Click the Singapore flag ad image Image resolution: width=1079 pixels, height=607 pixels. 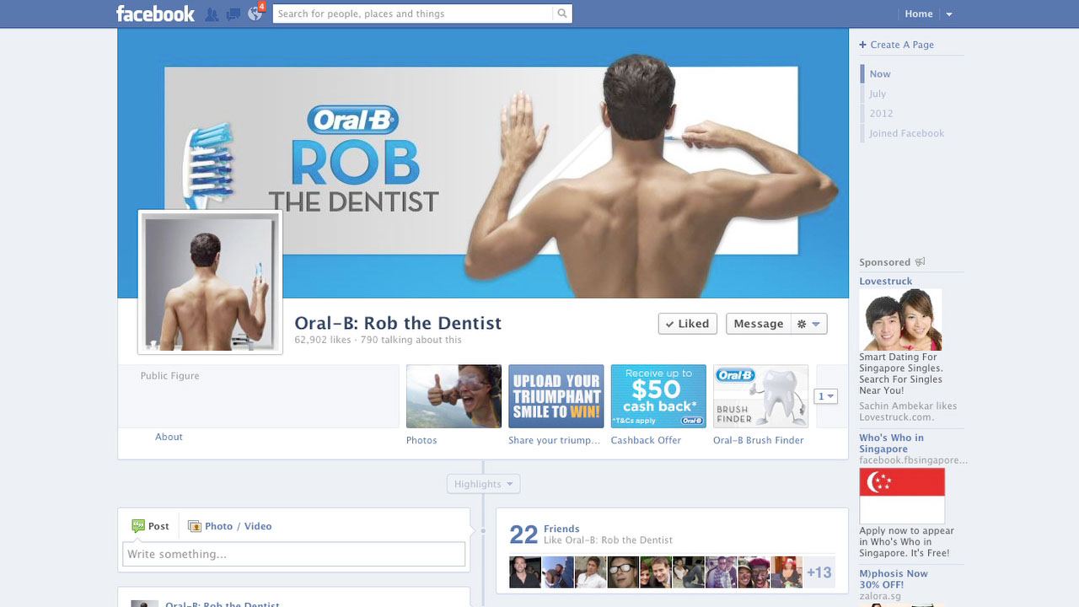pos(902,496)
